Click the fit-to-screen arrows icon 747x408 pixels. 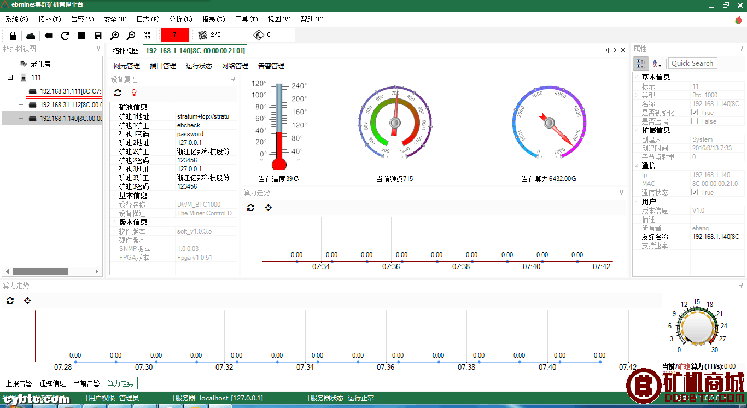coord(147,35)
